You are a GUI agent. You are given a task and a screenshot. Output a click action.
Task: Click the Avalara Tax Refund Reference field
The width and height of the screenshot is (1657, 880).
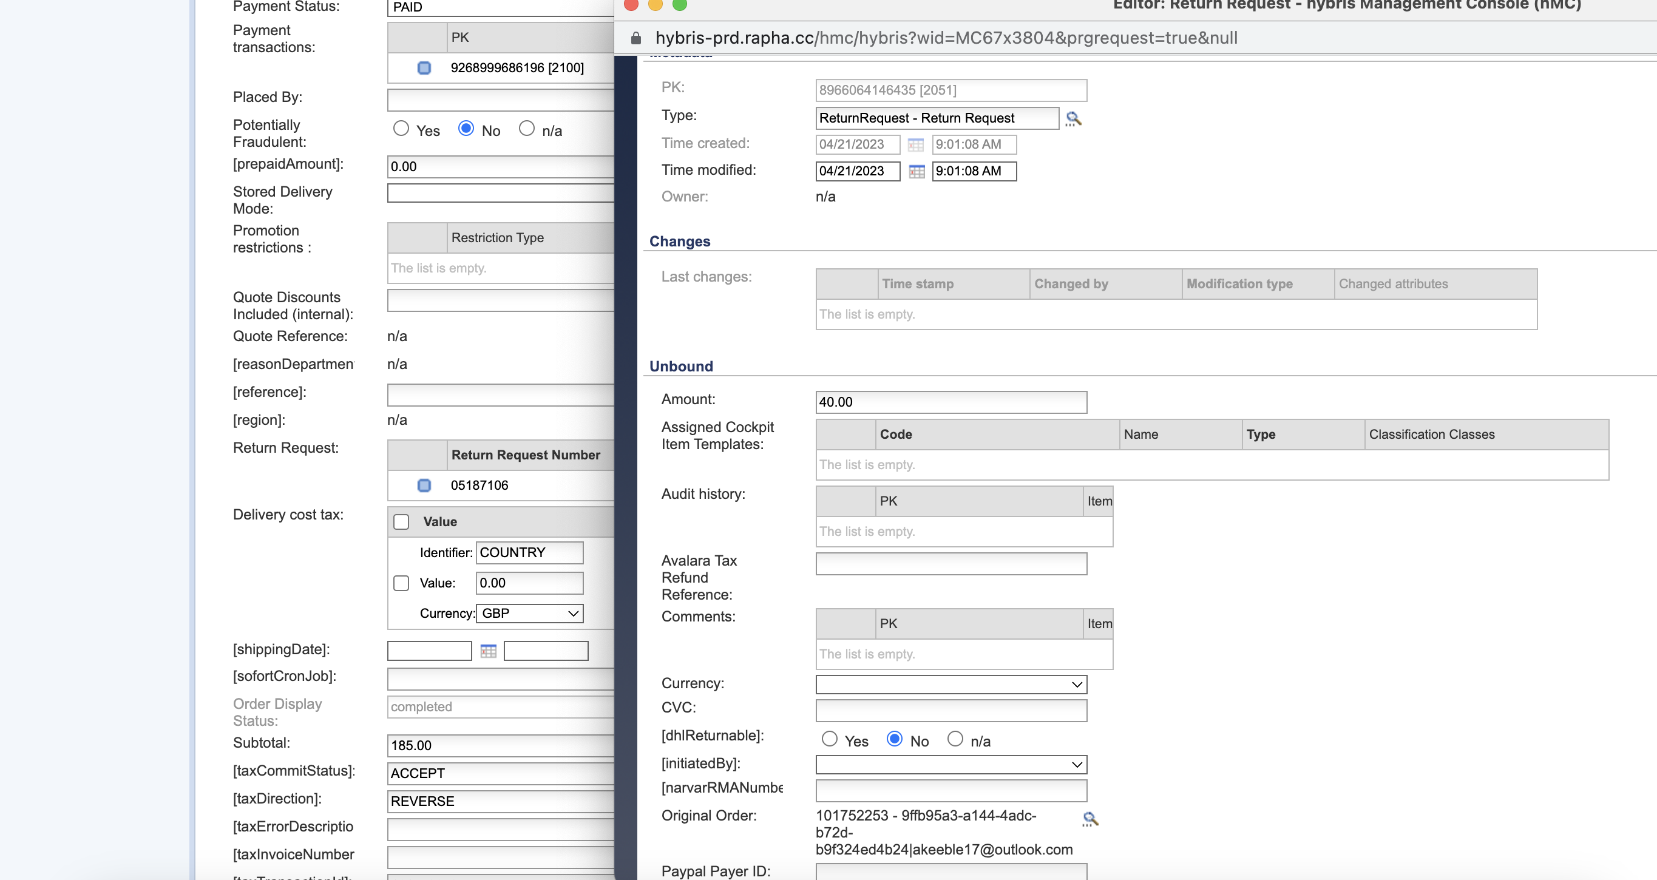tap(950, 564)
